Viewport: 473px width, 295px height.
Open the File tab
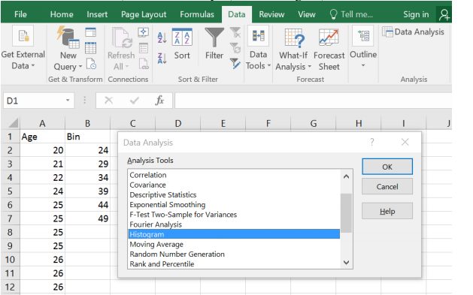coord(20,14)
